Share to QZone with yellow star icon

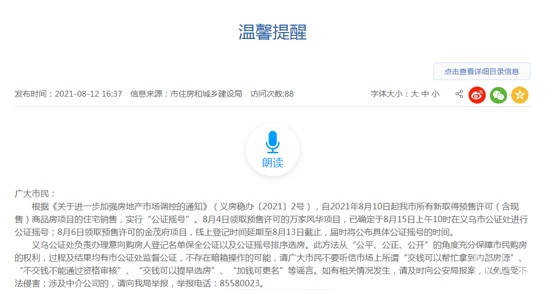(x=519, y=95)
